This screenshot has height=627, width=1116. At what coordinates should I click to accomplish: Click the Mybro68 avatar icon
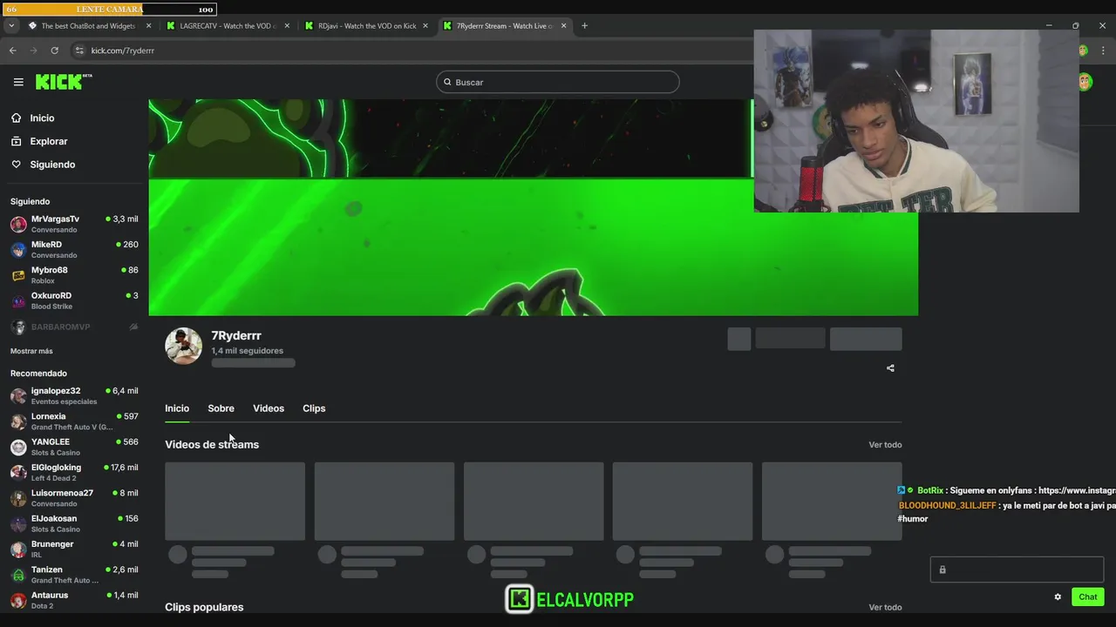pos(18,275)
